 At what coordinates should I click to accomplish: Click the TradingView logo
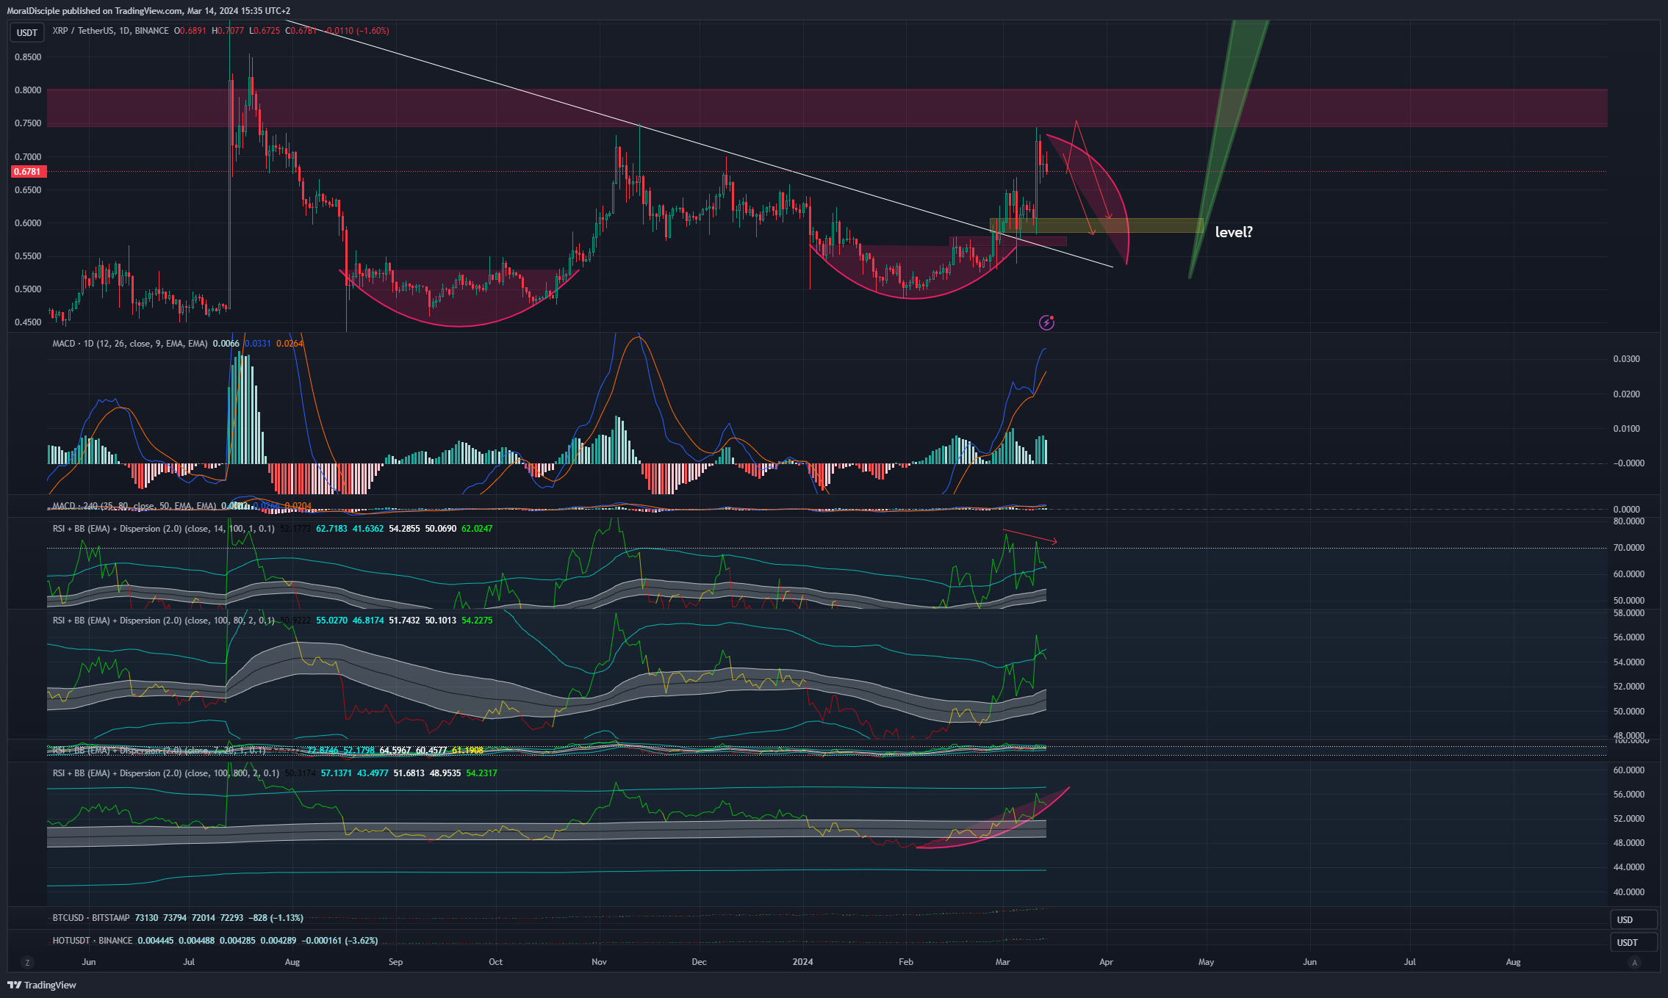[x=42, y=985]
